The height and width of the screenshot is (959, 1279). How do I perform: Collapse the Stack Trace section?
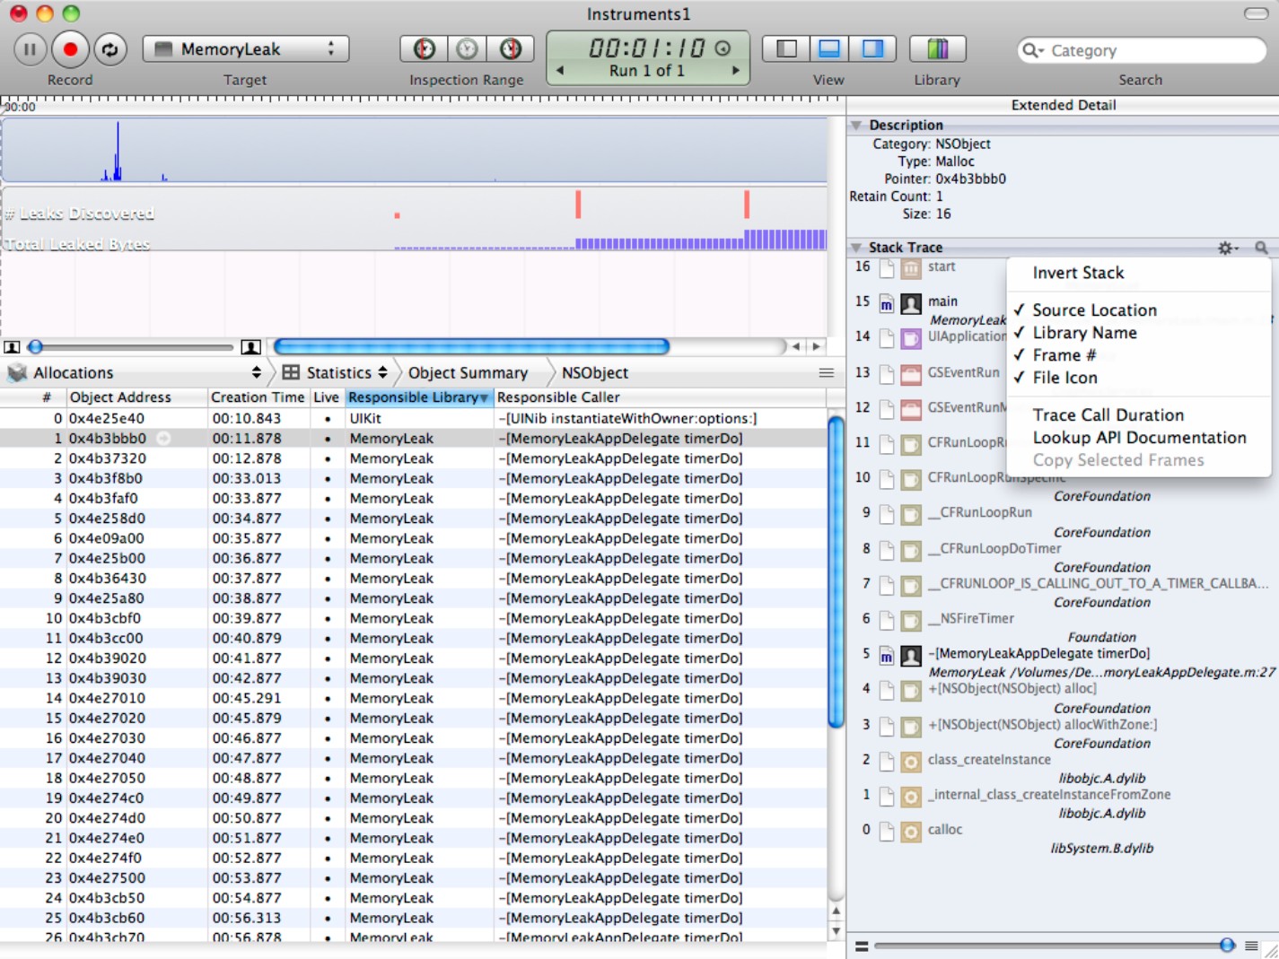(x=856, y=247)
